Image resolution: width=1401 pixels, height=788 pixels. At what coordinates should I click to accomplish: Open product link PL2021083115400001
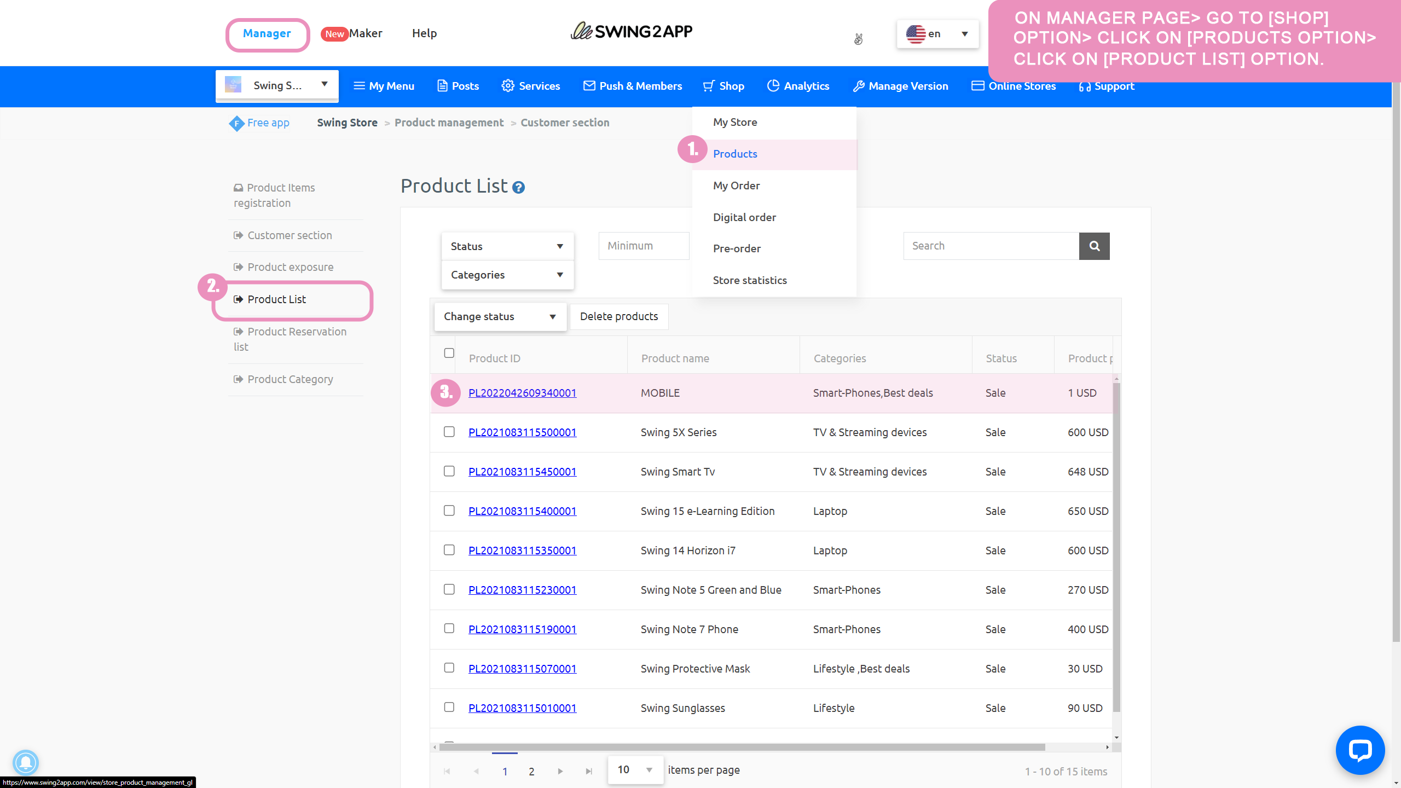522,511
